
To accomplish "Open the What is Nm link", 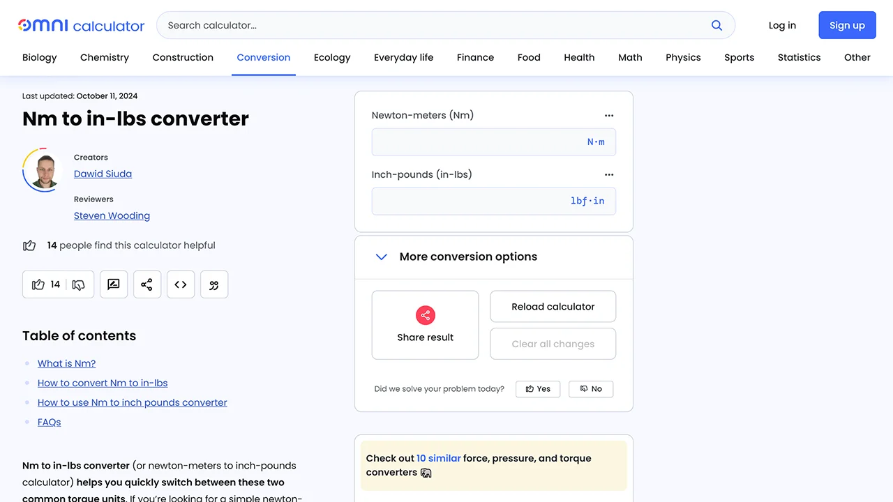I will click(66, 363).
